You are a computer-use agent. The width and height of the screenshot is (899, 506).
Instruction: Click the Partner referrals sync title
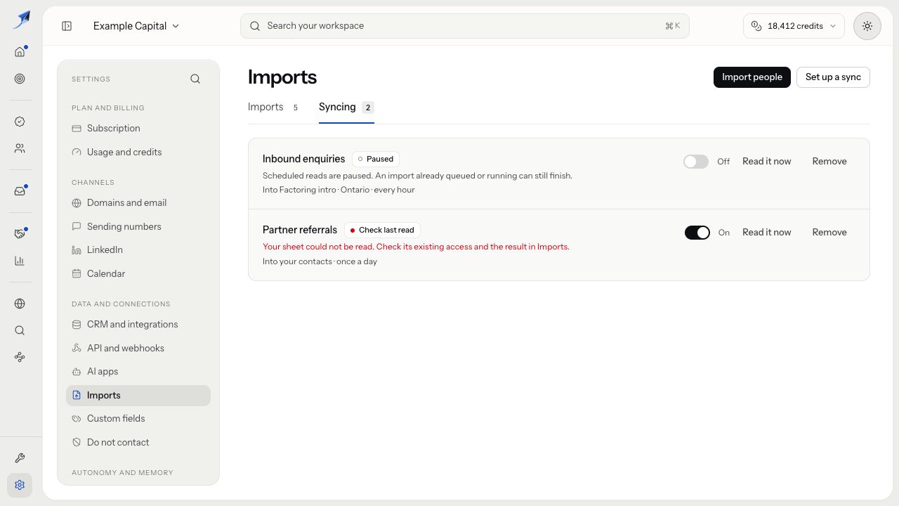[300, 230]
